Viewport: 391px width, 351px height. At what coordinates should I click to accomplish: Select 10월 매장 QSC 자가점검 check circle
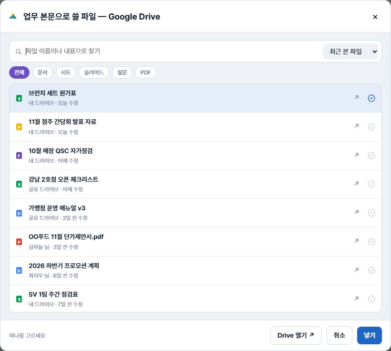pos(371,155)
